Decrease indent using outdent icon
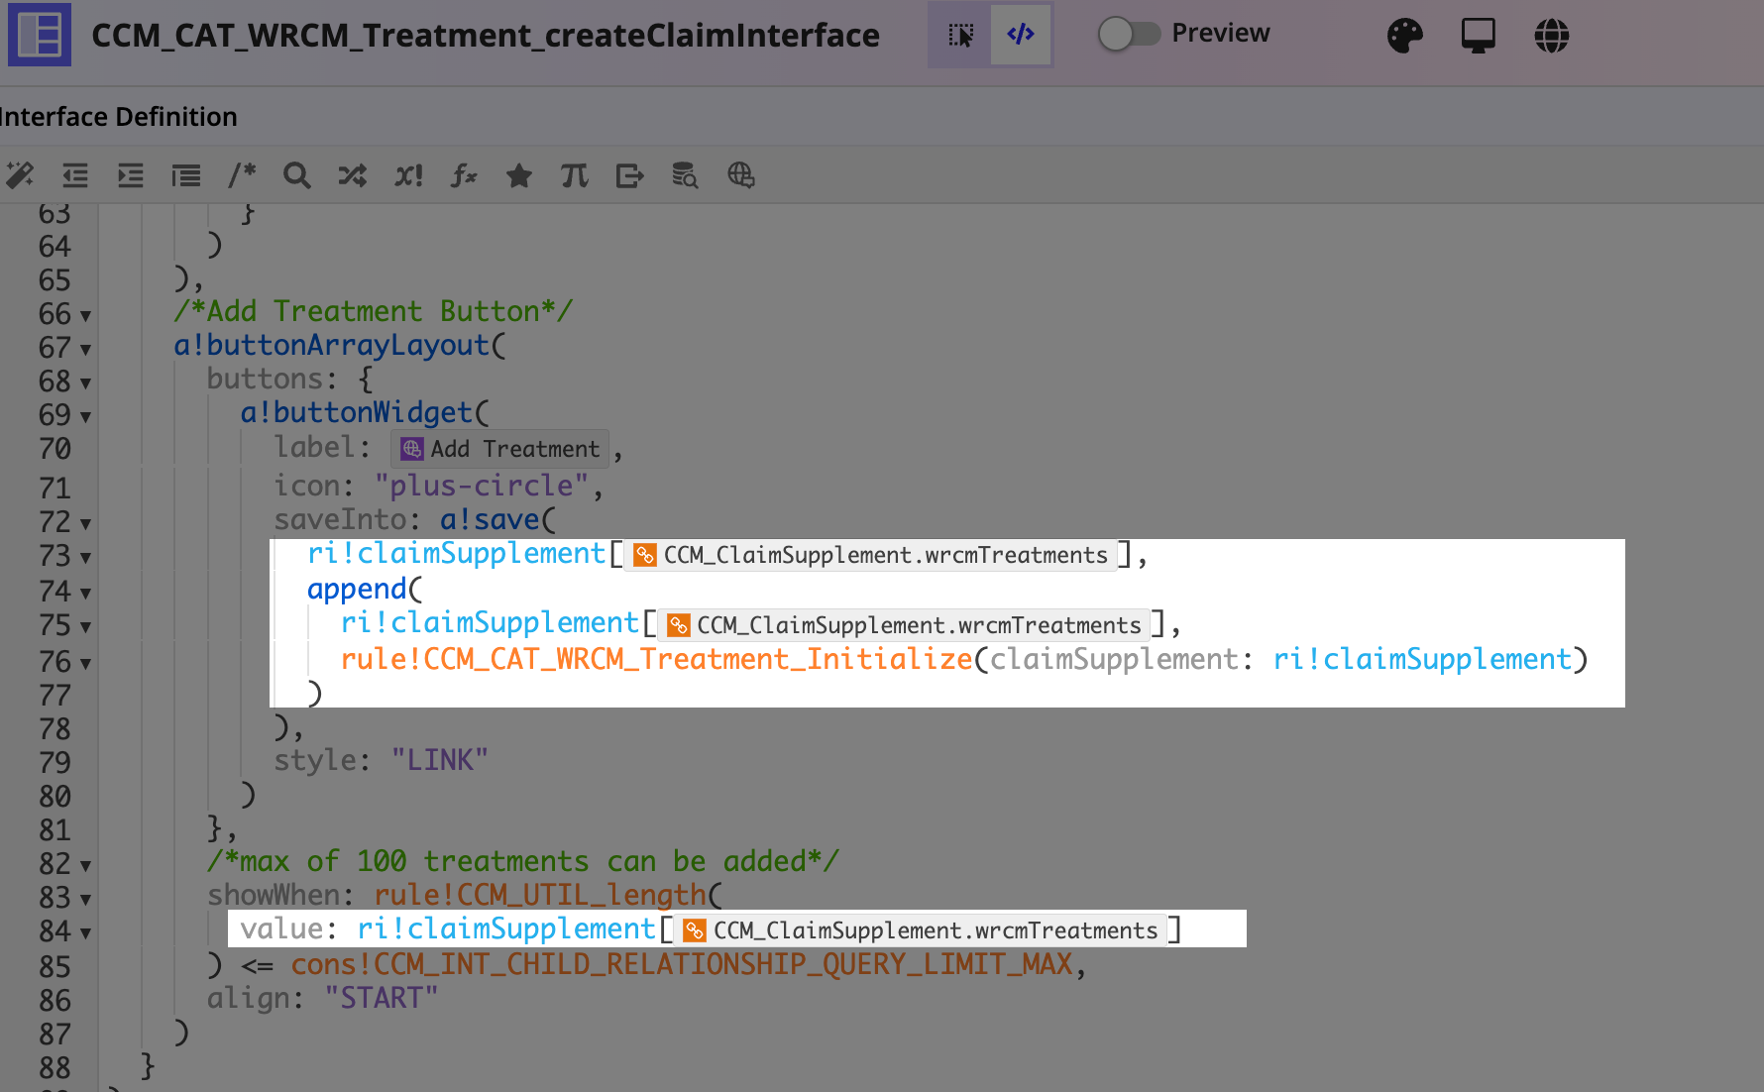 point(75,175)
